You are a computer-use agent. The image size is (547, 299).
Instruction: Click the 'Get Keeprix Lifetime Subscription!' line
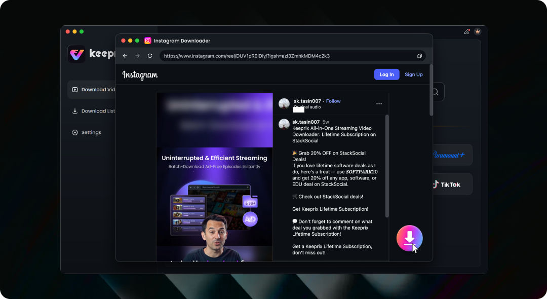[x=330, y=209]
